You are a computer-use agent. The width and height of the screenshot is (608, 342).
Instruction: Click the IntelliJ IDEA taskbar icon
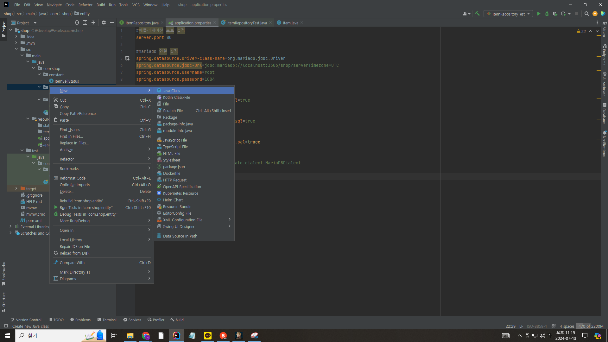tap(176, 336)
